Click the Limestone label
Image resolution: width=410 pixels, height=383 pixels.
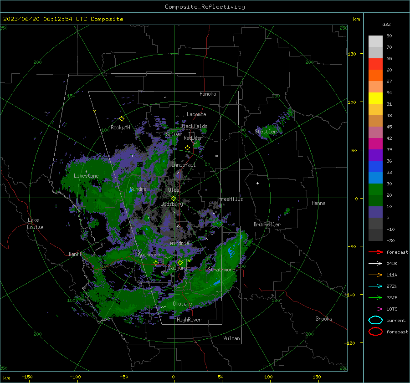click(86, 176)
